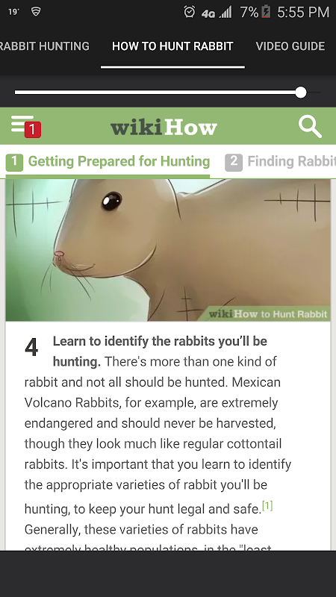Screen dimensions: 336x597
Task: Select the green number 1 section badge
Action: (14, 163)
